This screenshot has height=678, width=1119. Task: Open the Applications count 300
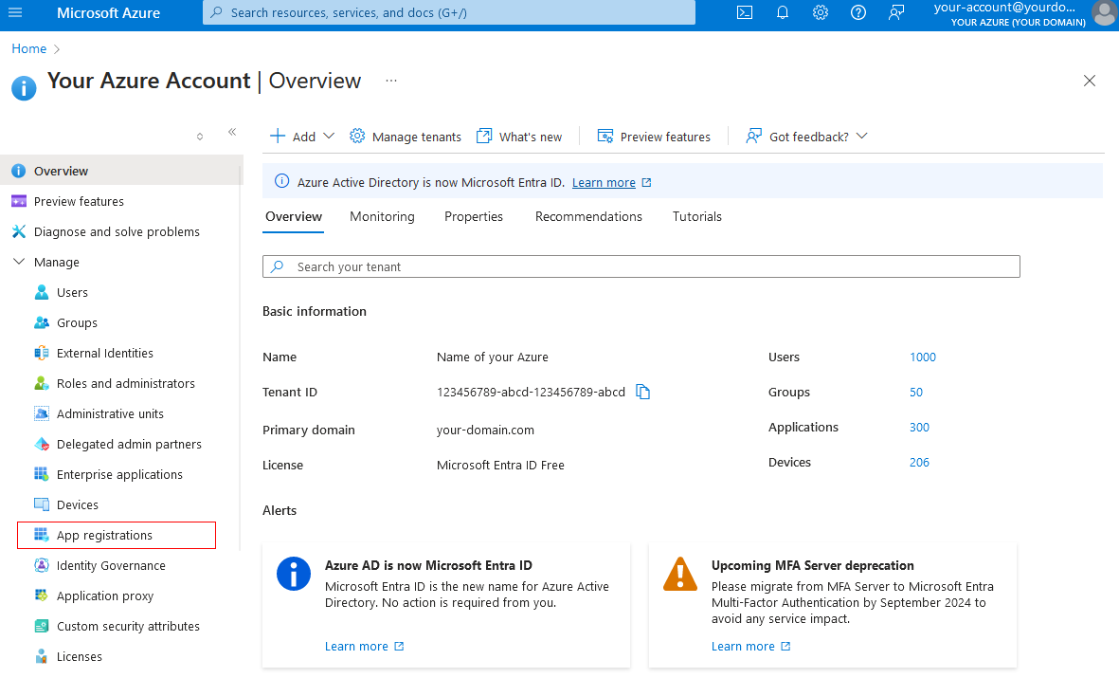(919, 428)
